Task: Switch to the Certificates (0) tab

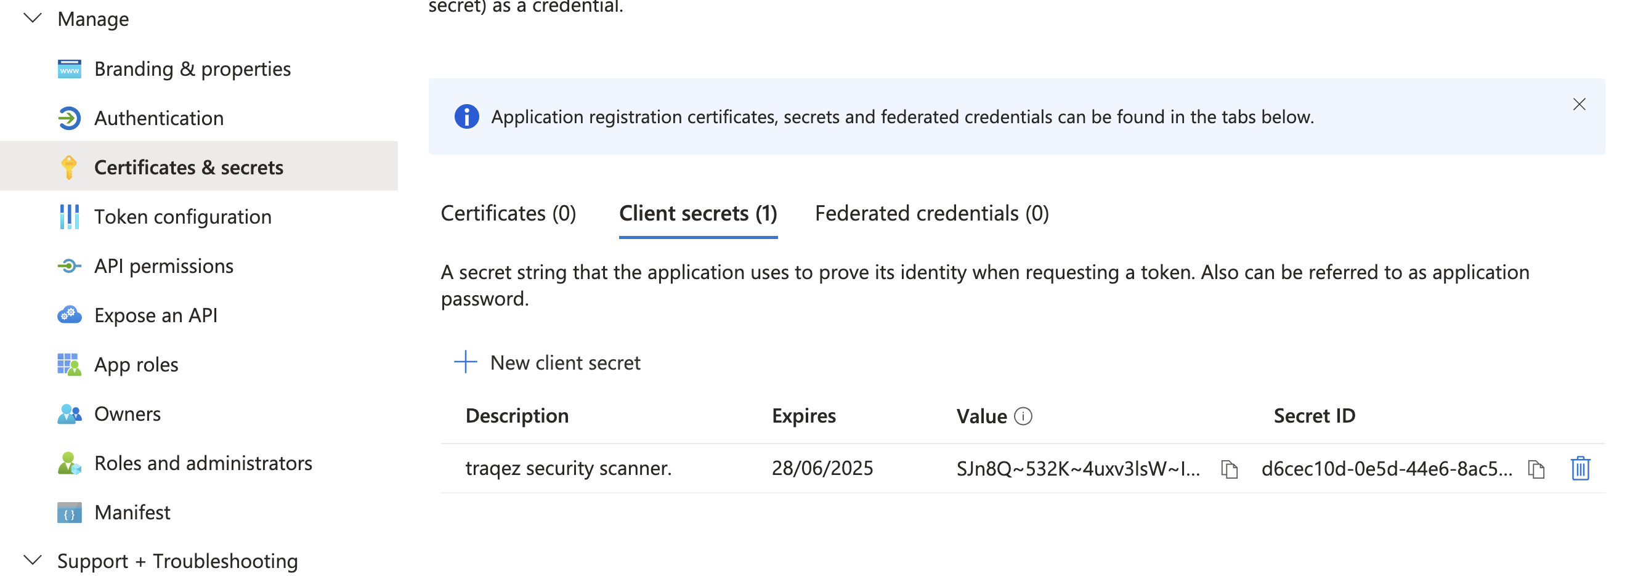Action: (x=508, y=214)
